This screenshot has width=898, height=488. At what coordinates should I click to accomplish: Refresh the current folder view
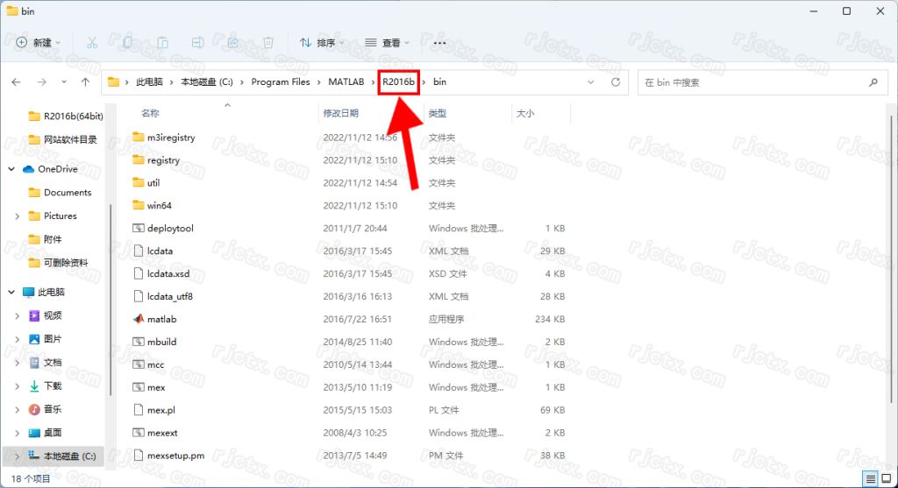pyautogui.click(x=616, y=81)
